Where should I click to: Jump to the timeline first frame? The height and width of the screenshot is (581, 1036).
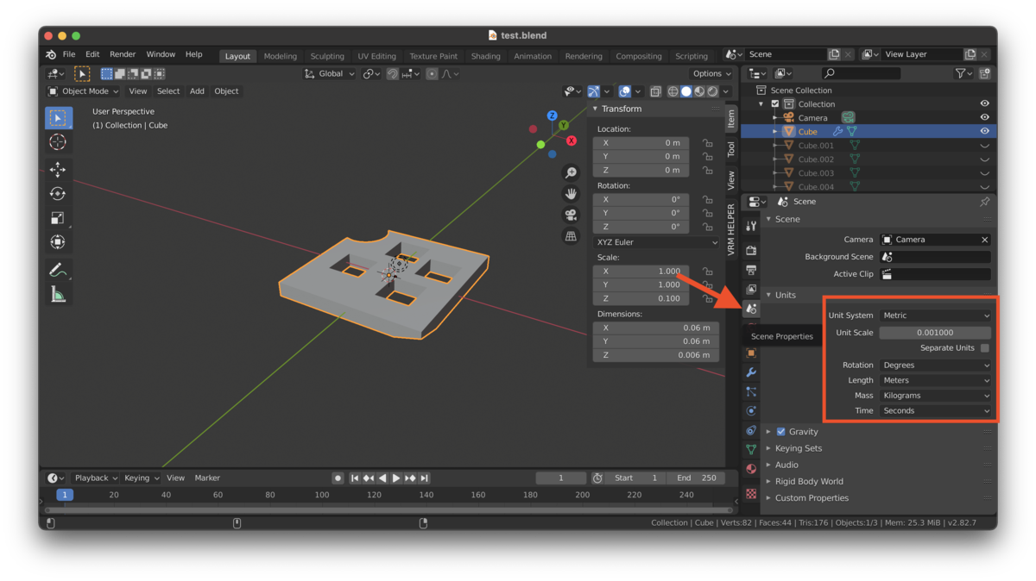point(355,478)
